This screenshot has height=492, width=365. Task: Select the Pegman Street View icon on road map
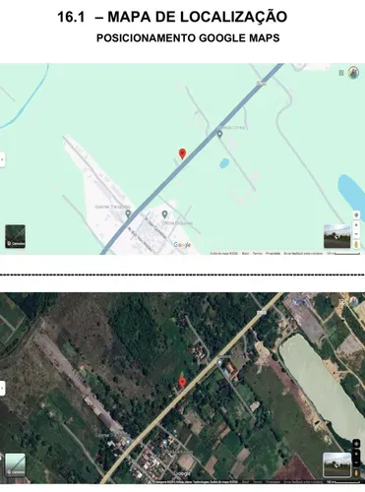[356, 244]
